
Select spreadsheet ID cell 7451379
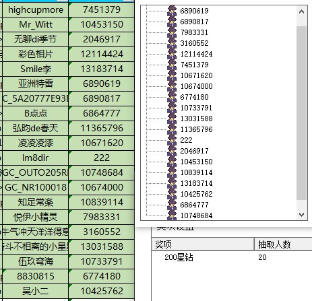tap(102, 9)
